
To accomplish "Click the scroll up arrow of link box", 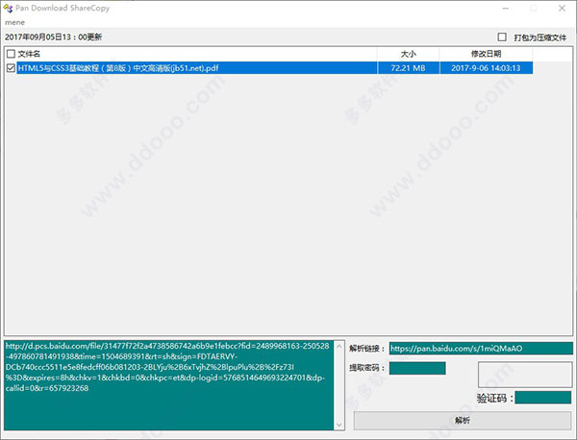I will [339, 346].
